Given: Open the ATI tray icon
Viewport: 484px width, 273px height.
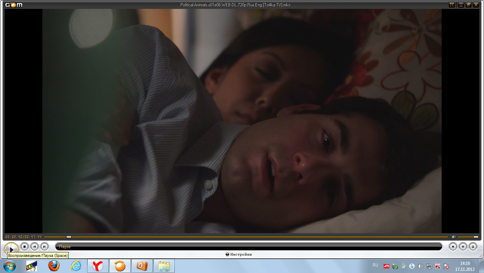Looking at the screenshot, I should pos(386,266).
